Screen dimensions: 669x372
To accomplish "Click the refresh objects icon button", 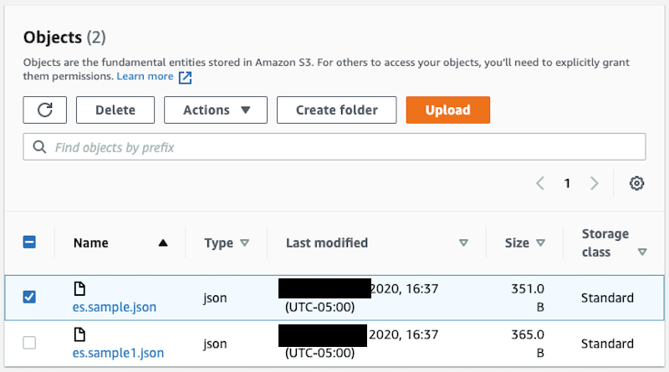I will [45, 110].
